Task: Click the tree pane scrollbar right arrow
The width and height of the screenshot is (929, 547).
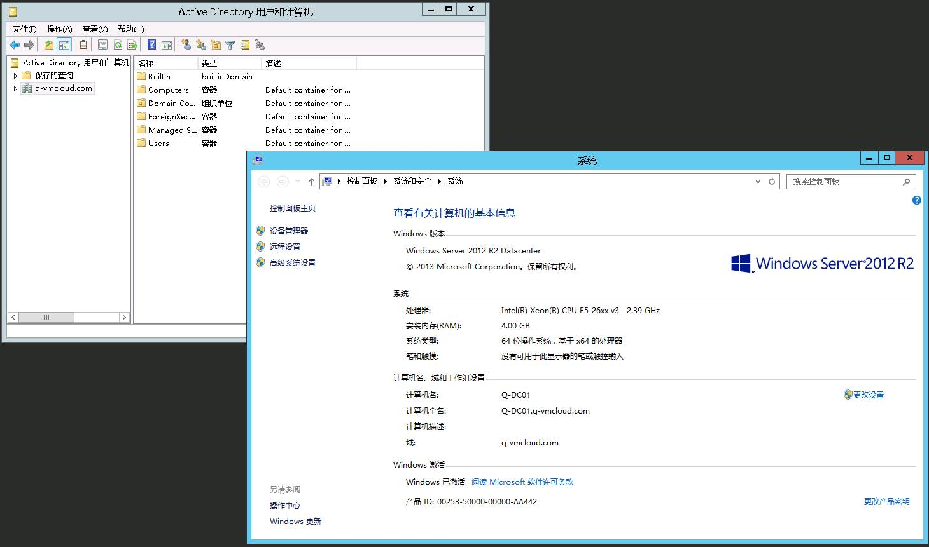Action: click(124, 317)
